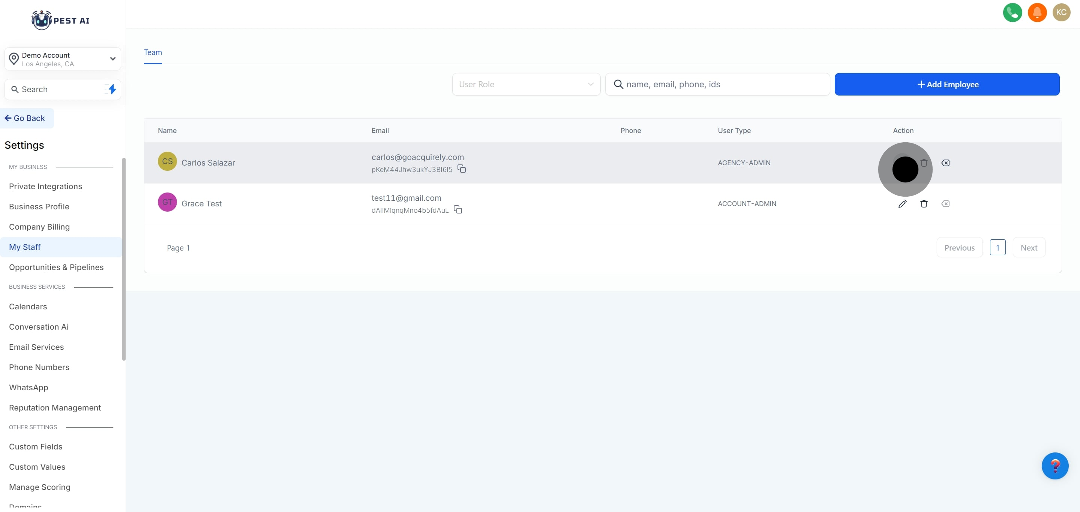
Task: Open the Demo Account location switcher
Action: coord(63,59)
